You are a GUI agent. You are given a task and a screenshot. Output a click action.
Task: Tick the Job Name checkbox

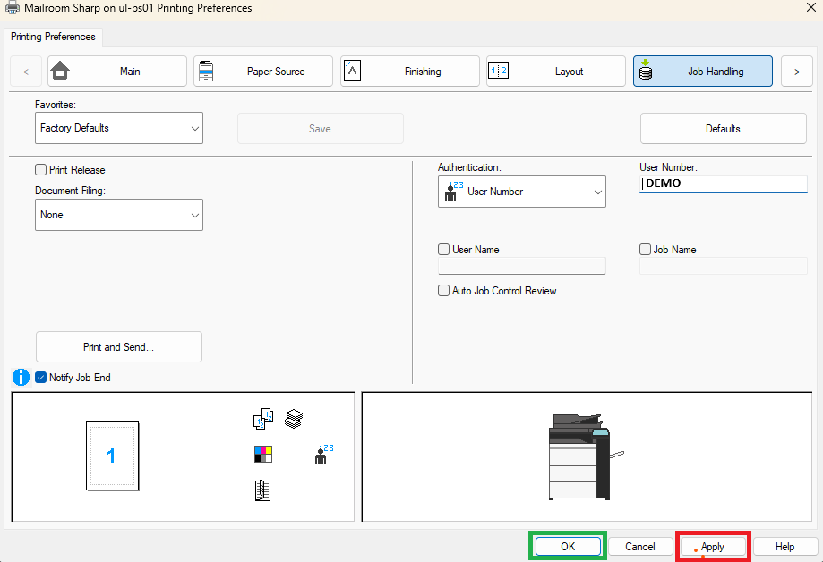click(645, 250)
